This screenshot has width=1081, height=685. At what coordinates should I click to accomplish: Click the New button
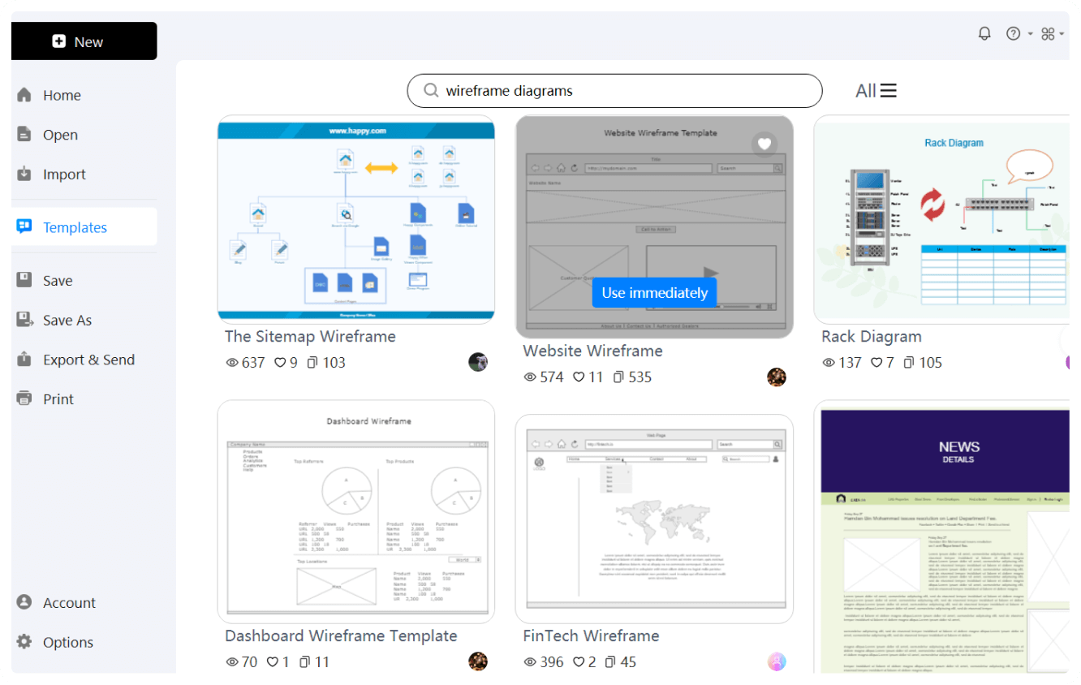(x=84, y=41)
